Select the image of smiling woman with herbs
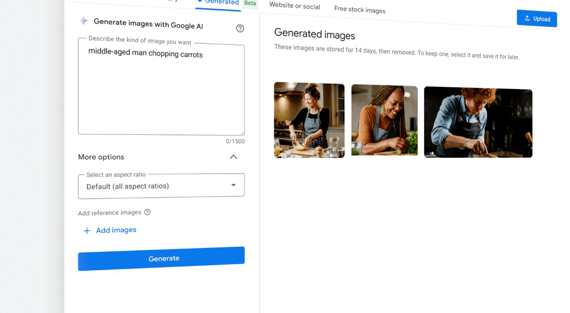The width and height of the screenshot is (570, 313). click(384, 120)
